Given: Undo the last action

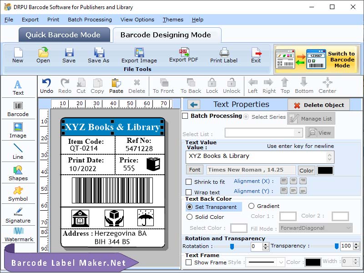Looking at the screenshot, I should 46,86.
